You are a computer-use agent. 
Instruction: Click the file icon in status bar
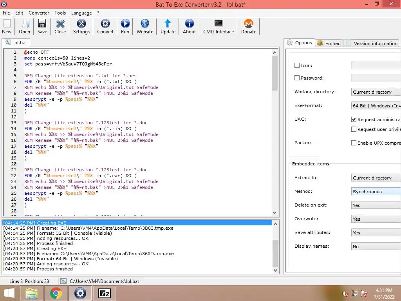pyautogui.click(x=63, y=281)
